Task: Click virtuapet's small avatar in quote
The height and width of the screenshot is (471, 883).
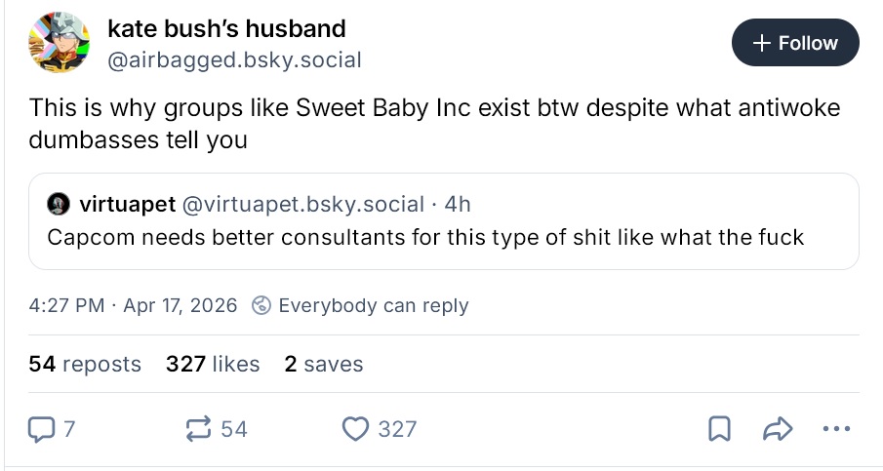Action: pyautogui.click(x=58, y=205)
